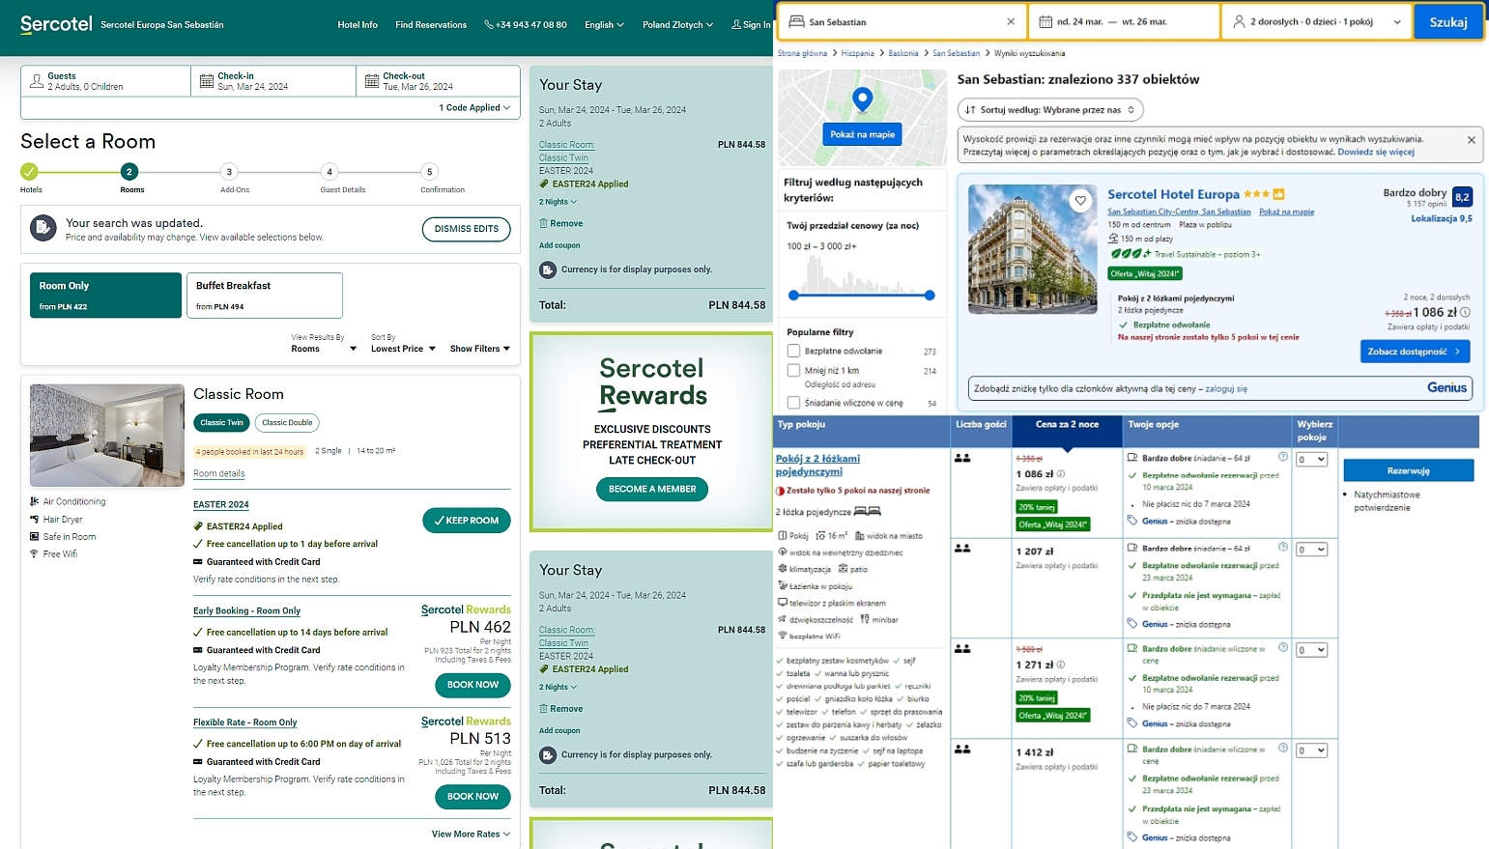Image resolution: width=1489 pixels, height=849 pixels.
Task: Click the map pin on the Booking map preview
Action: 863,98
